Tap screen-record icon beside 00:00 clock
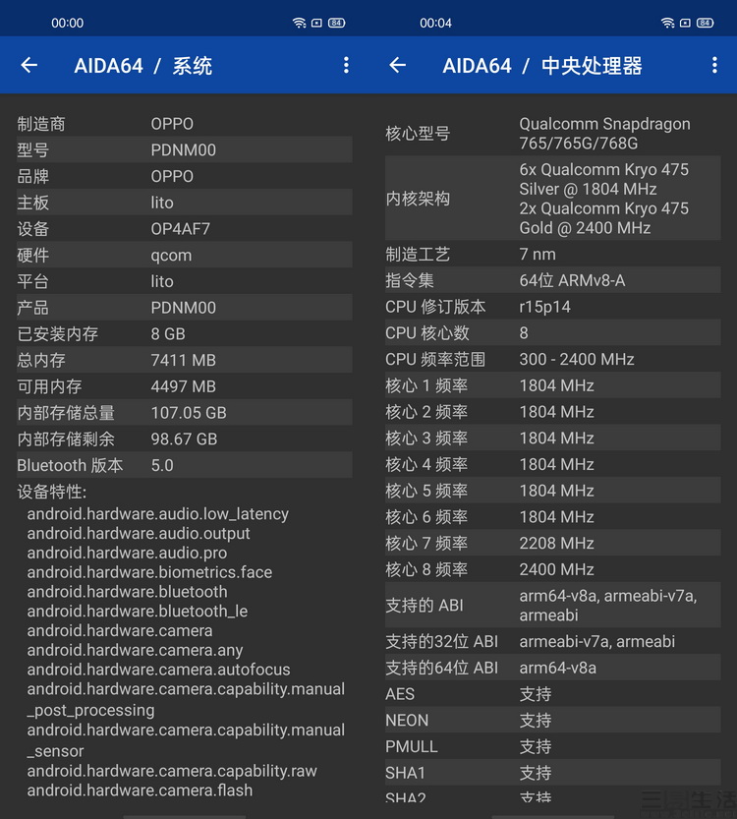This screenshot has width=737, height=819. click(316, 23)
